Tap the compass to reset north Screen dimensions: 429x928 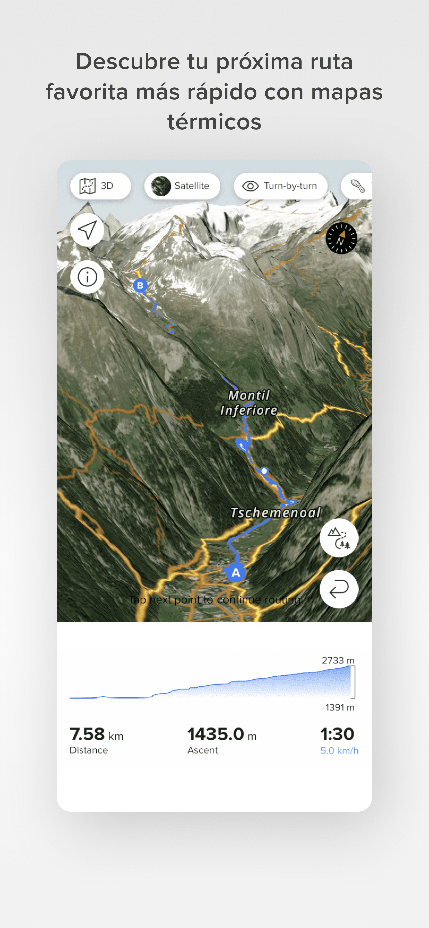click(x=341, y=238)
